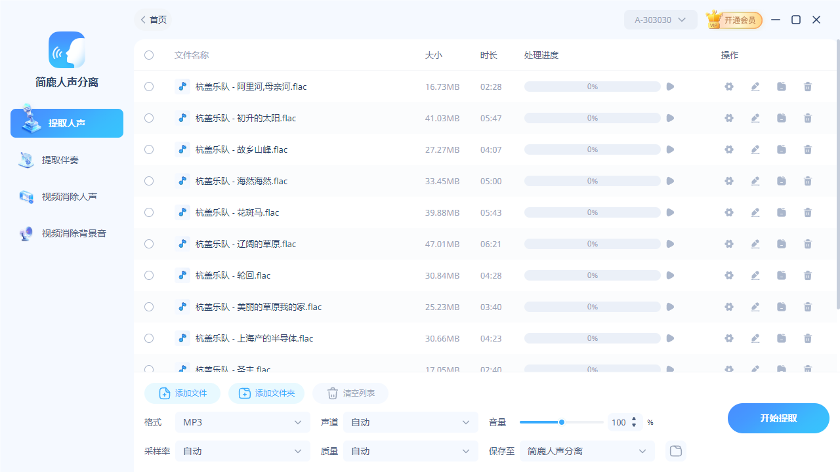Rename 故乡山峰.flac using the pencil icon
This screenshot has width=840, height=472.
[x=755, y=149]
